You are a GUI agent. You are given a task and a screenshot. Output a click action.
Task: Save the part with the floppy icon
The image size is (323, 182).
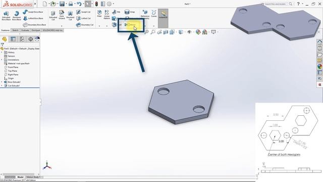pyautogui.click(x=62, y=4)
